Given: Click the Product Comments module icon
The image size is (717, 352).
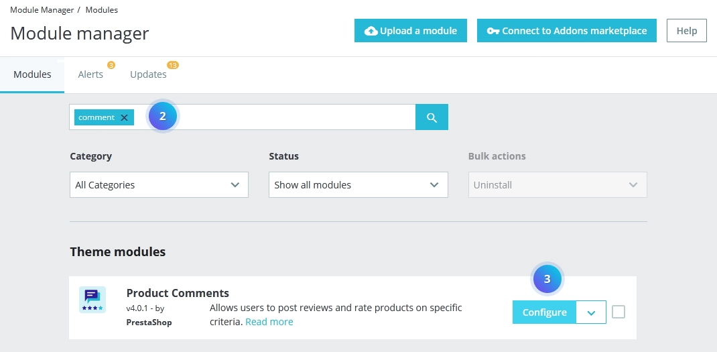Looking at the screenshot, I should click(92, 300).
